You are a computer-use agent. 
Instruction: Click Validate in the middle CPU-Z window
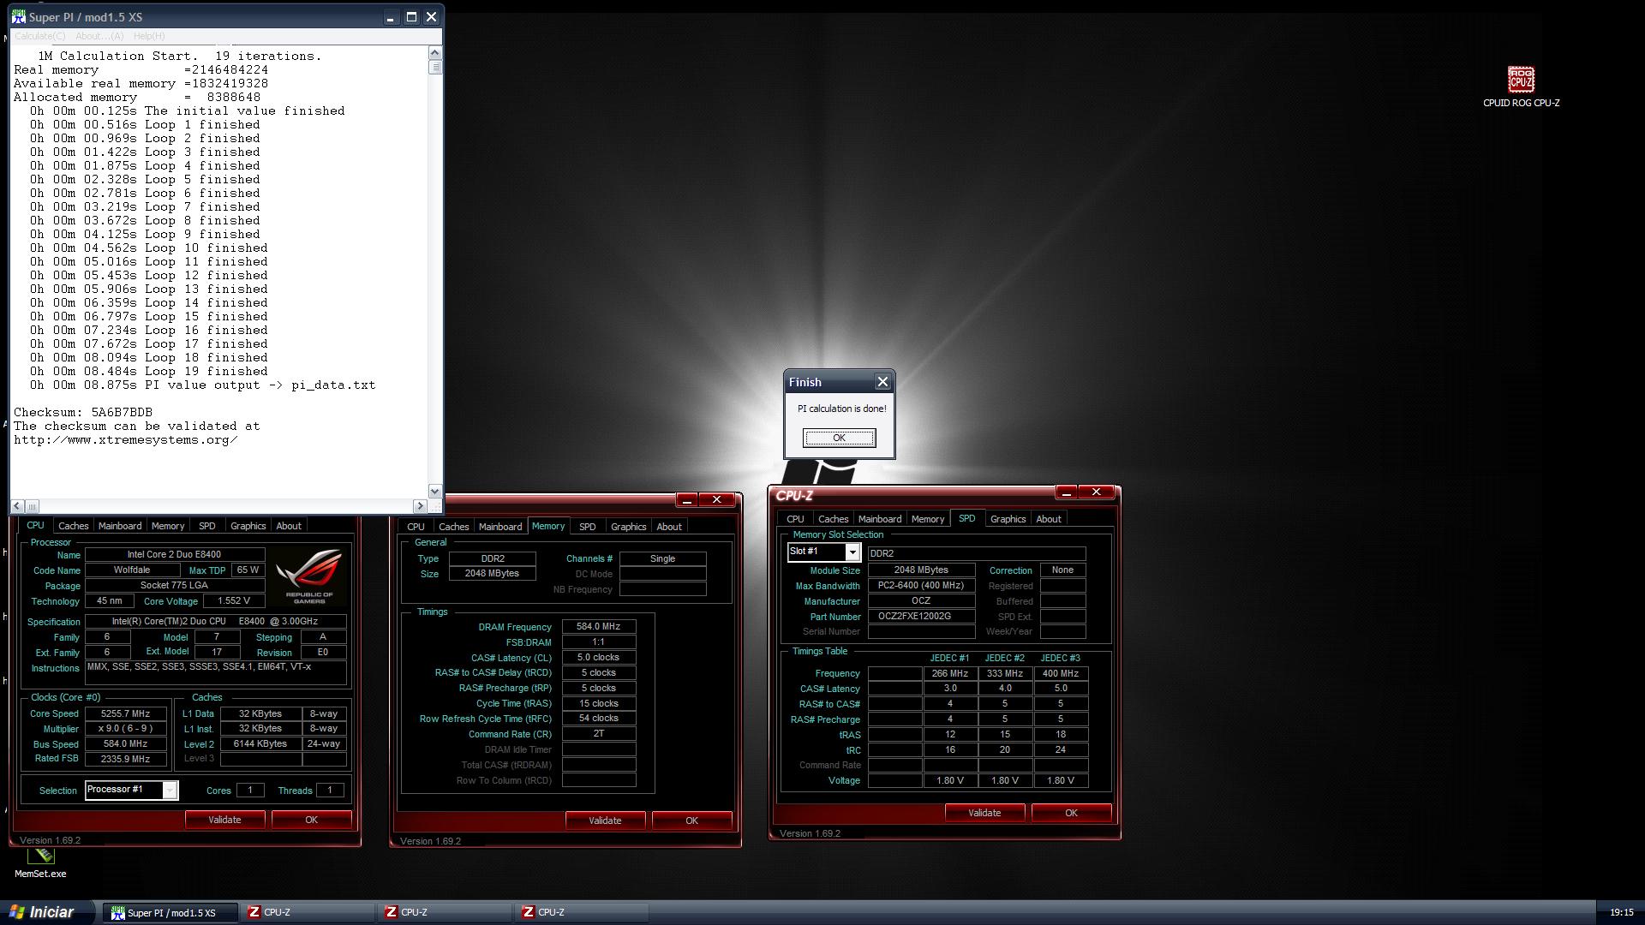tap(605, 821)
